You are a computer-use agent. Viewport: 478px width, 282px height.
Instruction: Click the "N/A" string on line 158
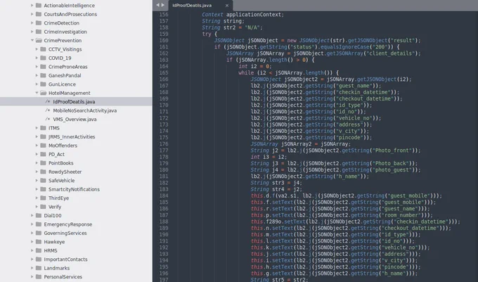click(252, 27)
